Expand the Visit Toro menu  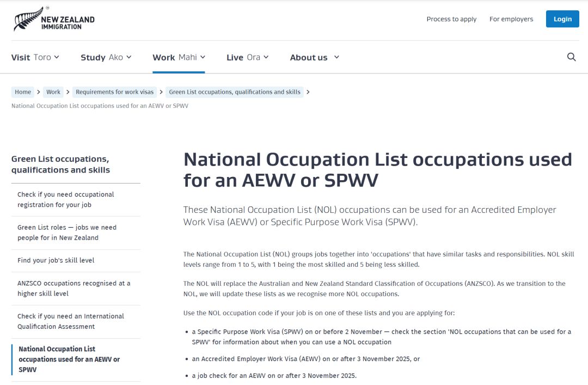35,57
